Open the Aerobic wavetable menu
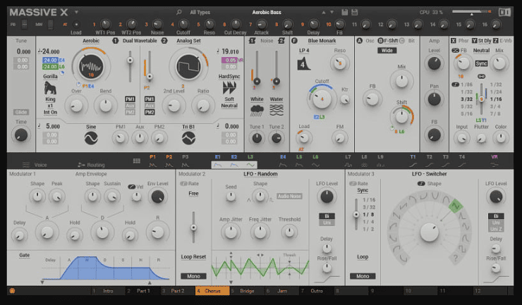 click(x=91, y=41)
